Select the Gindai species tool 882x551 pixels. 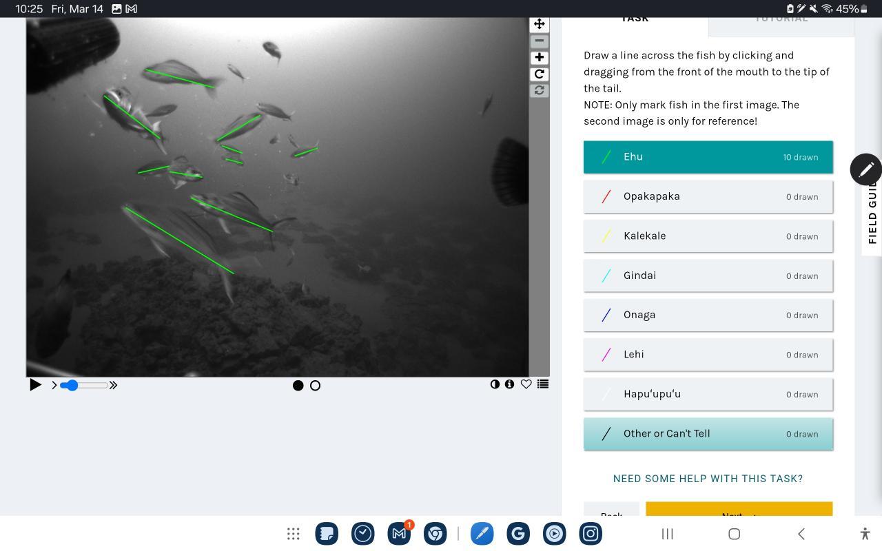pos(708,275)
